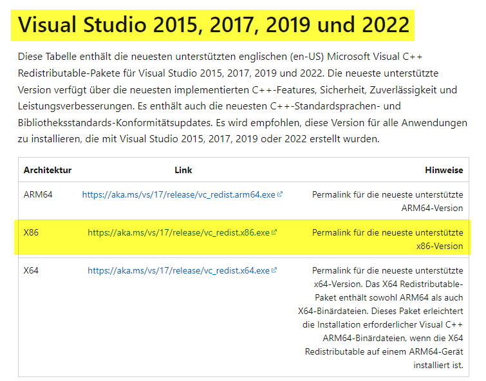Click the x64-Version note beginning with Permalink
Screen dimensions: 486x381
(388, 272)
